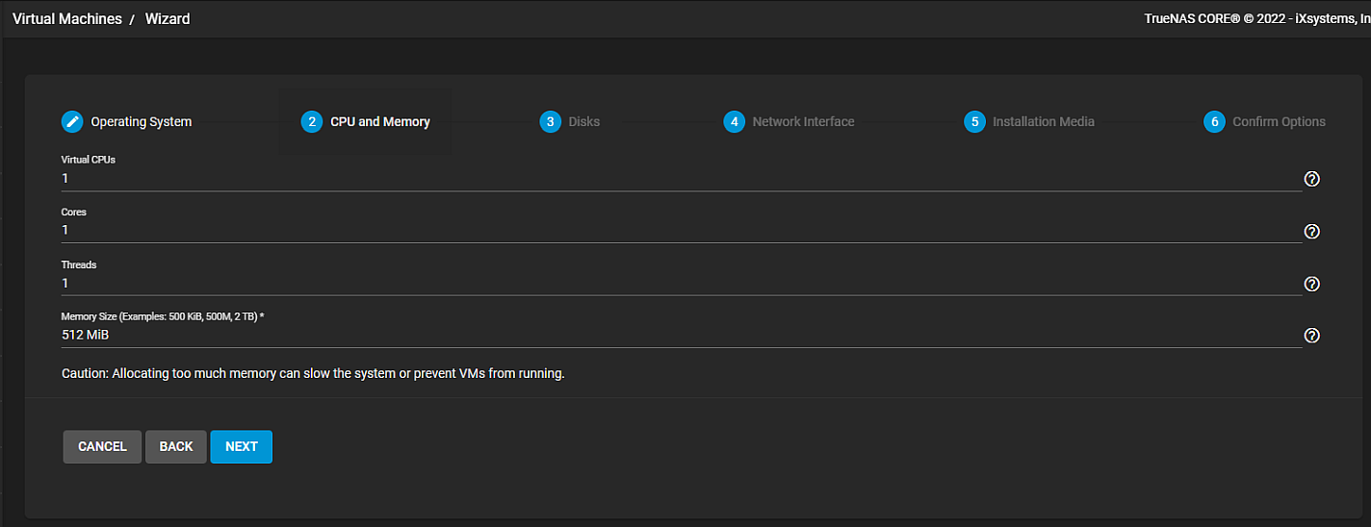The width and height of the screenshot is (1371, 527).
Task: Jump to the Disks step label
Action: pos(583,122)
